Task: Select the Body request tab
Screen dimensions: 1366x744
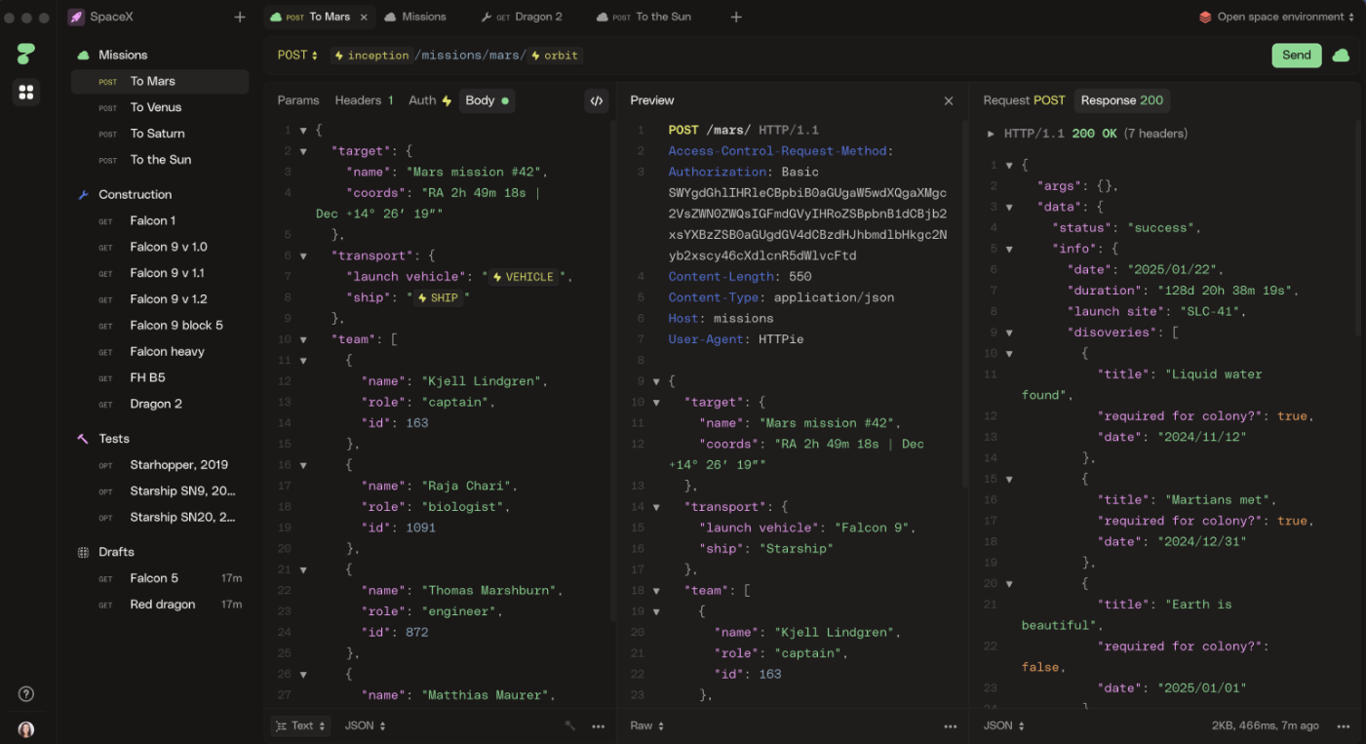Action: coord(487,100)
